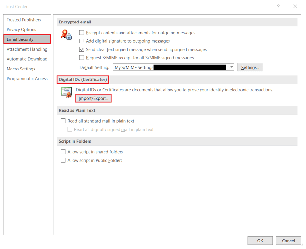The image size is (306, 249).
Task: Confirm changes with the OK button
Action: click(260, 241)
